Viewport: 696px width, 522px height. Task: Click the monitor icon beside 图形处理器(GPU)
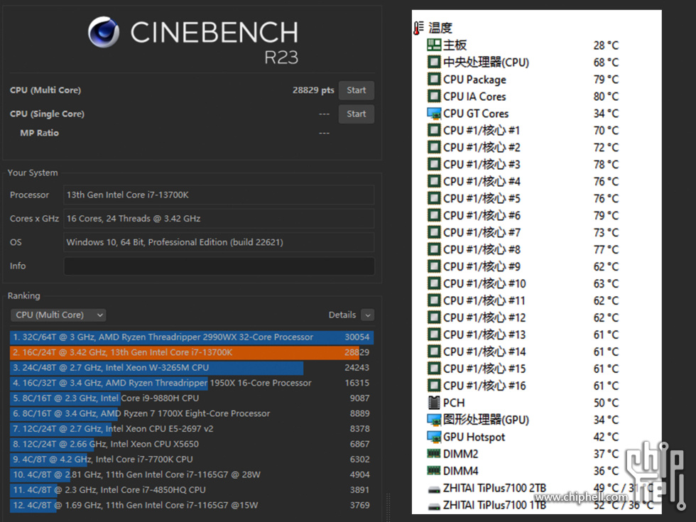434,420
